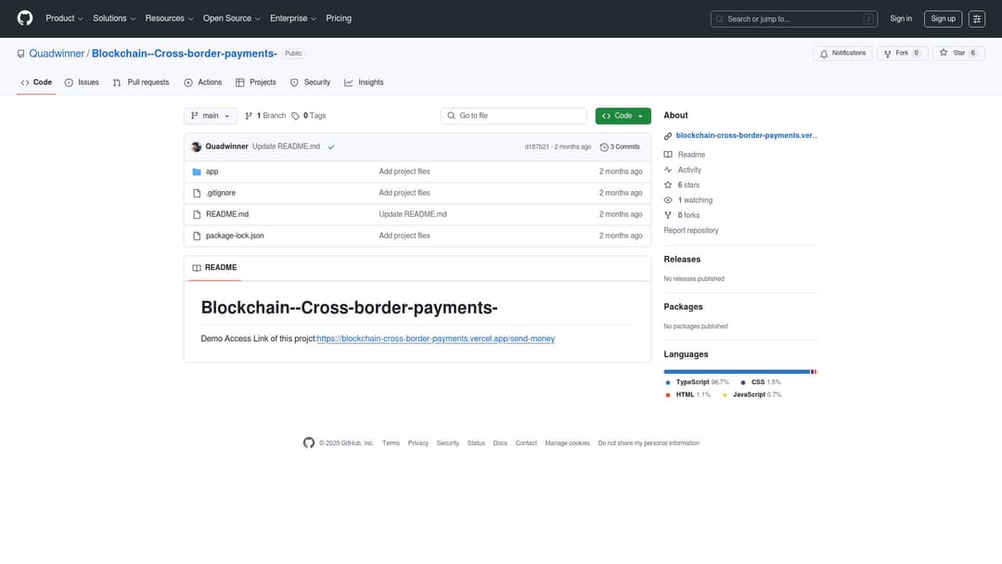The image size is (1002, 564).
Task: Click the Sign up button
Action: (943, 18)
